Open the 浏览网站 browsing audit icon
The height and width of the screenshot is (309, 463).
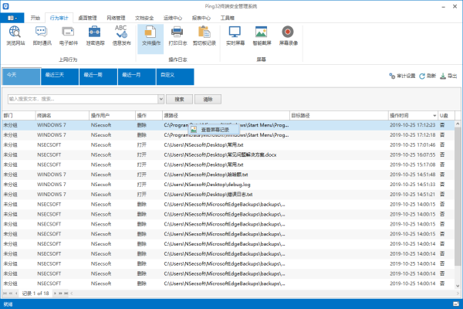(15, 36)
